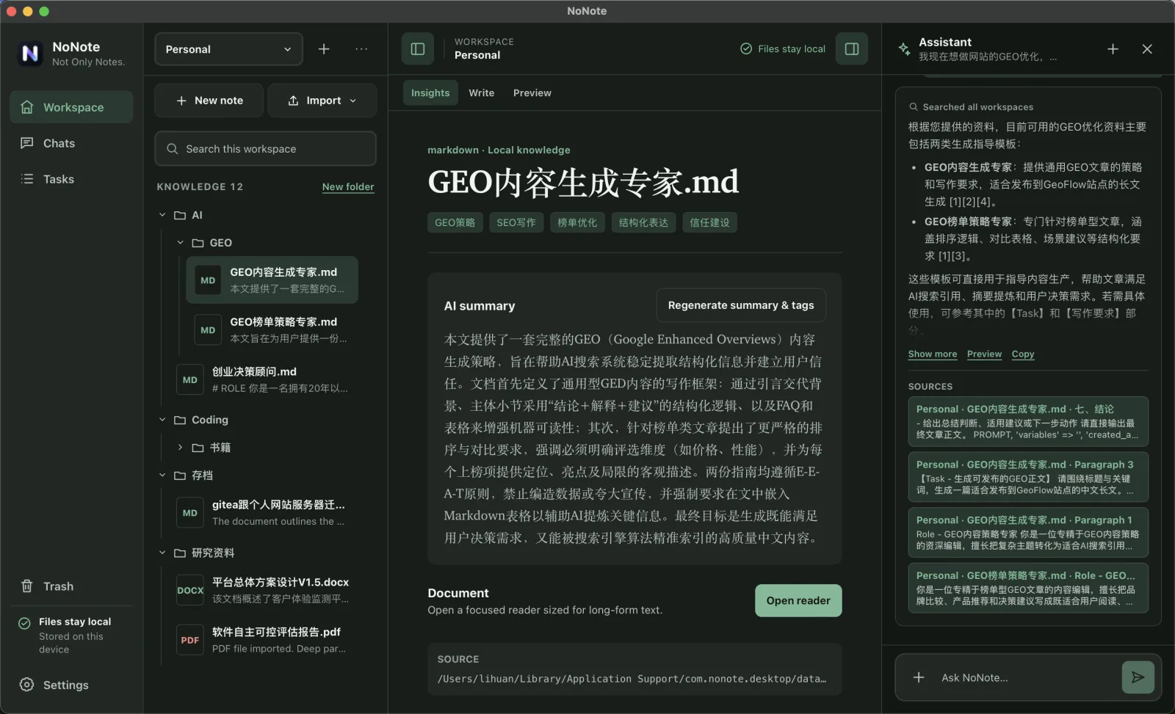This screenshot has height=714, width=1175.
Task: Click the New folder link
Action: tap(348, 186)
